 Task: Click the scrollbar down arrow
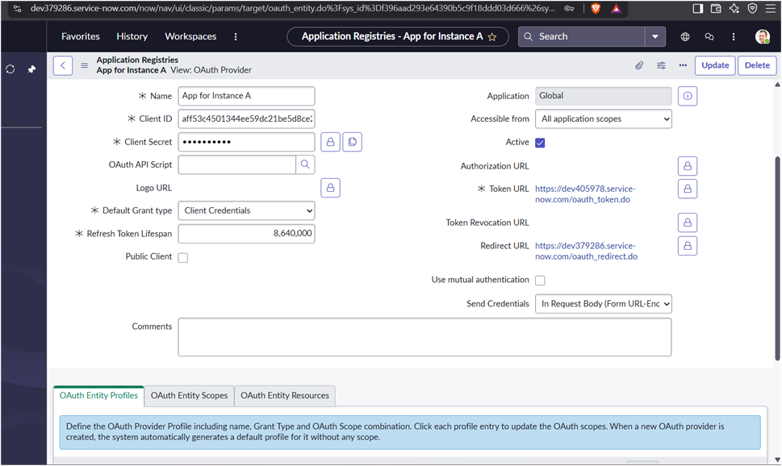click(x=777, y=460)
